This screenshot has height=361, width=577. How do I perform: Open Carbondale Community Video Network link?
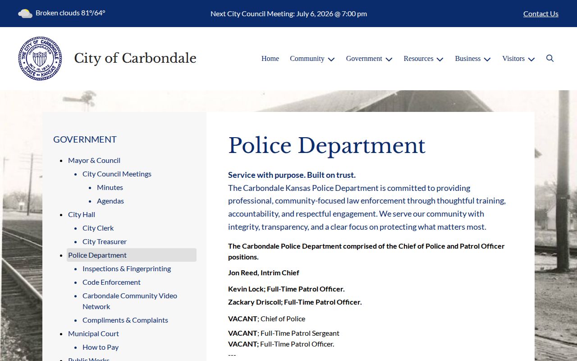(130, 301)
